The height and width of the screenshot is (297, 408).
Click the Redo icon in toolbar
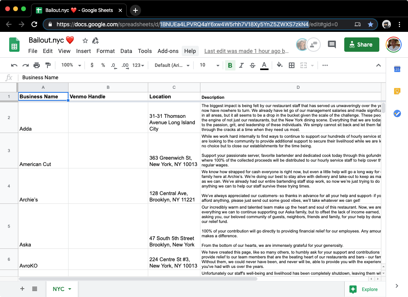(25, 65)
